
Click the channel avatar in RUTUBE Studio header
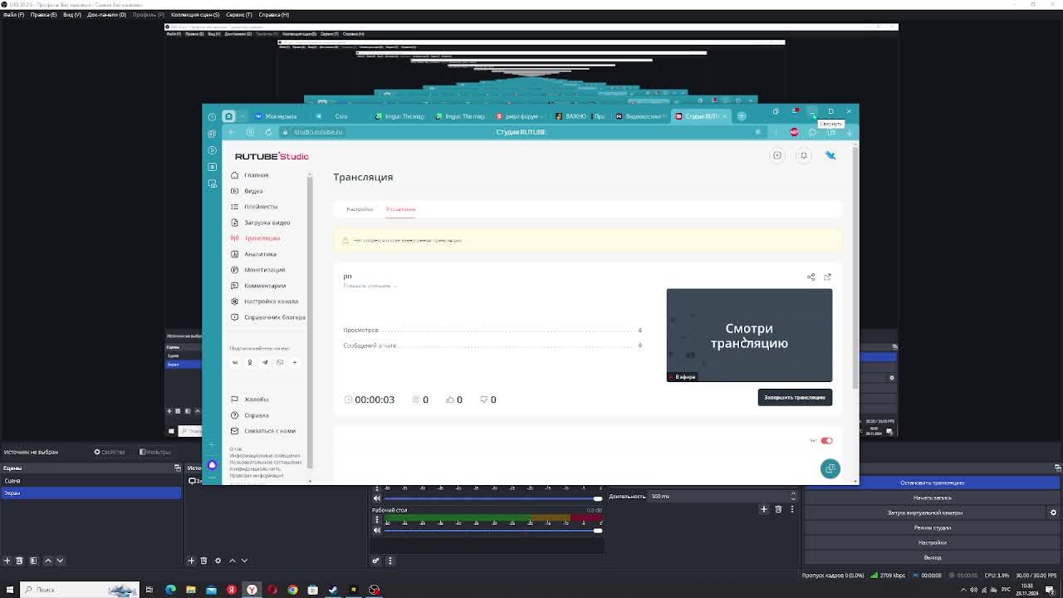[830, 155]
